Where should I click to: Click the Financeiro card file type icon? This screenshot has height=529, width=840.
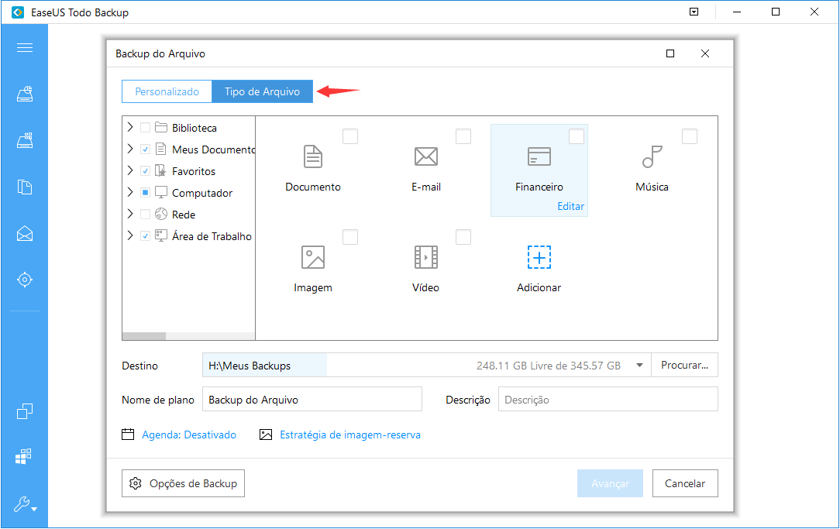click(x=539, y=156)
